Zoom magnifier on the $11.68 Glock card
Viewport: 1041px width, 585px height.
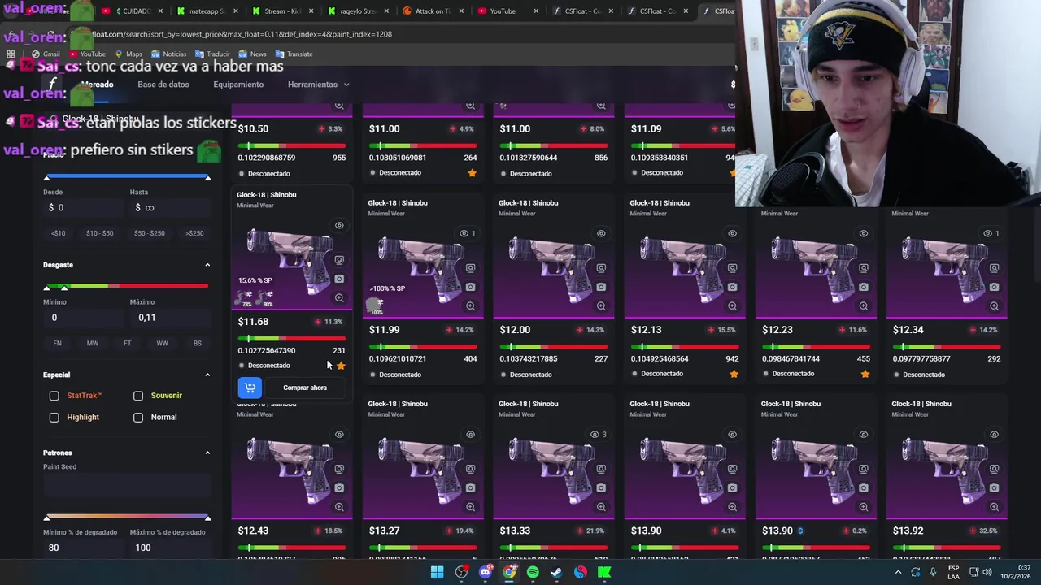[339, 298]
